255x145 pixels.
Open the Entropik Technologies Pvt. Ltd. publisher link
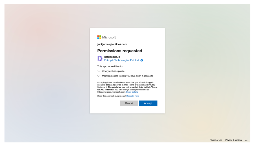point(122,60)
